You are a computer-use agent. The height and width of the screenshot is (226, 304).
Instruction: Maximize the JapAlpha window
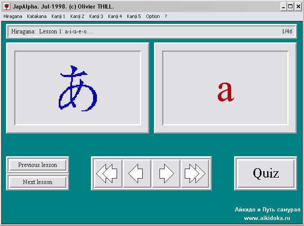(290, 7)
